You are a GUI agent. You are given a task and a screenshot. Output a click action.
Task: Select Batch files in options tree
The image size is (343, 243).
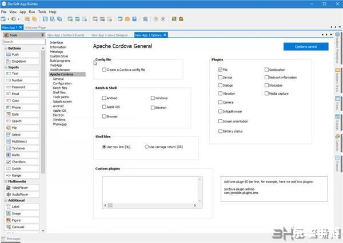[60, 88]
